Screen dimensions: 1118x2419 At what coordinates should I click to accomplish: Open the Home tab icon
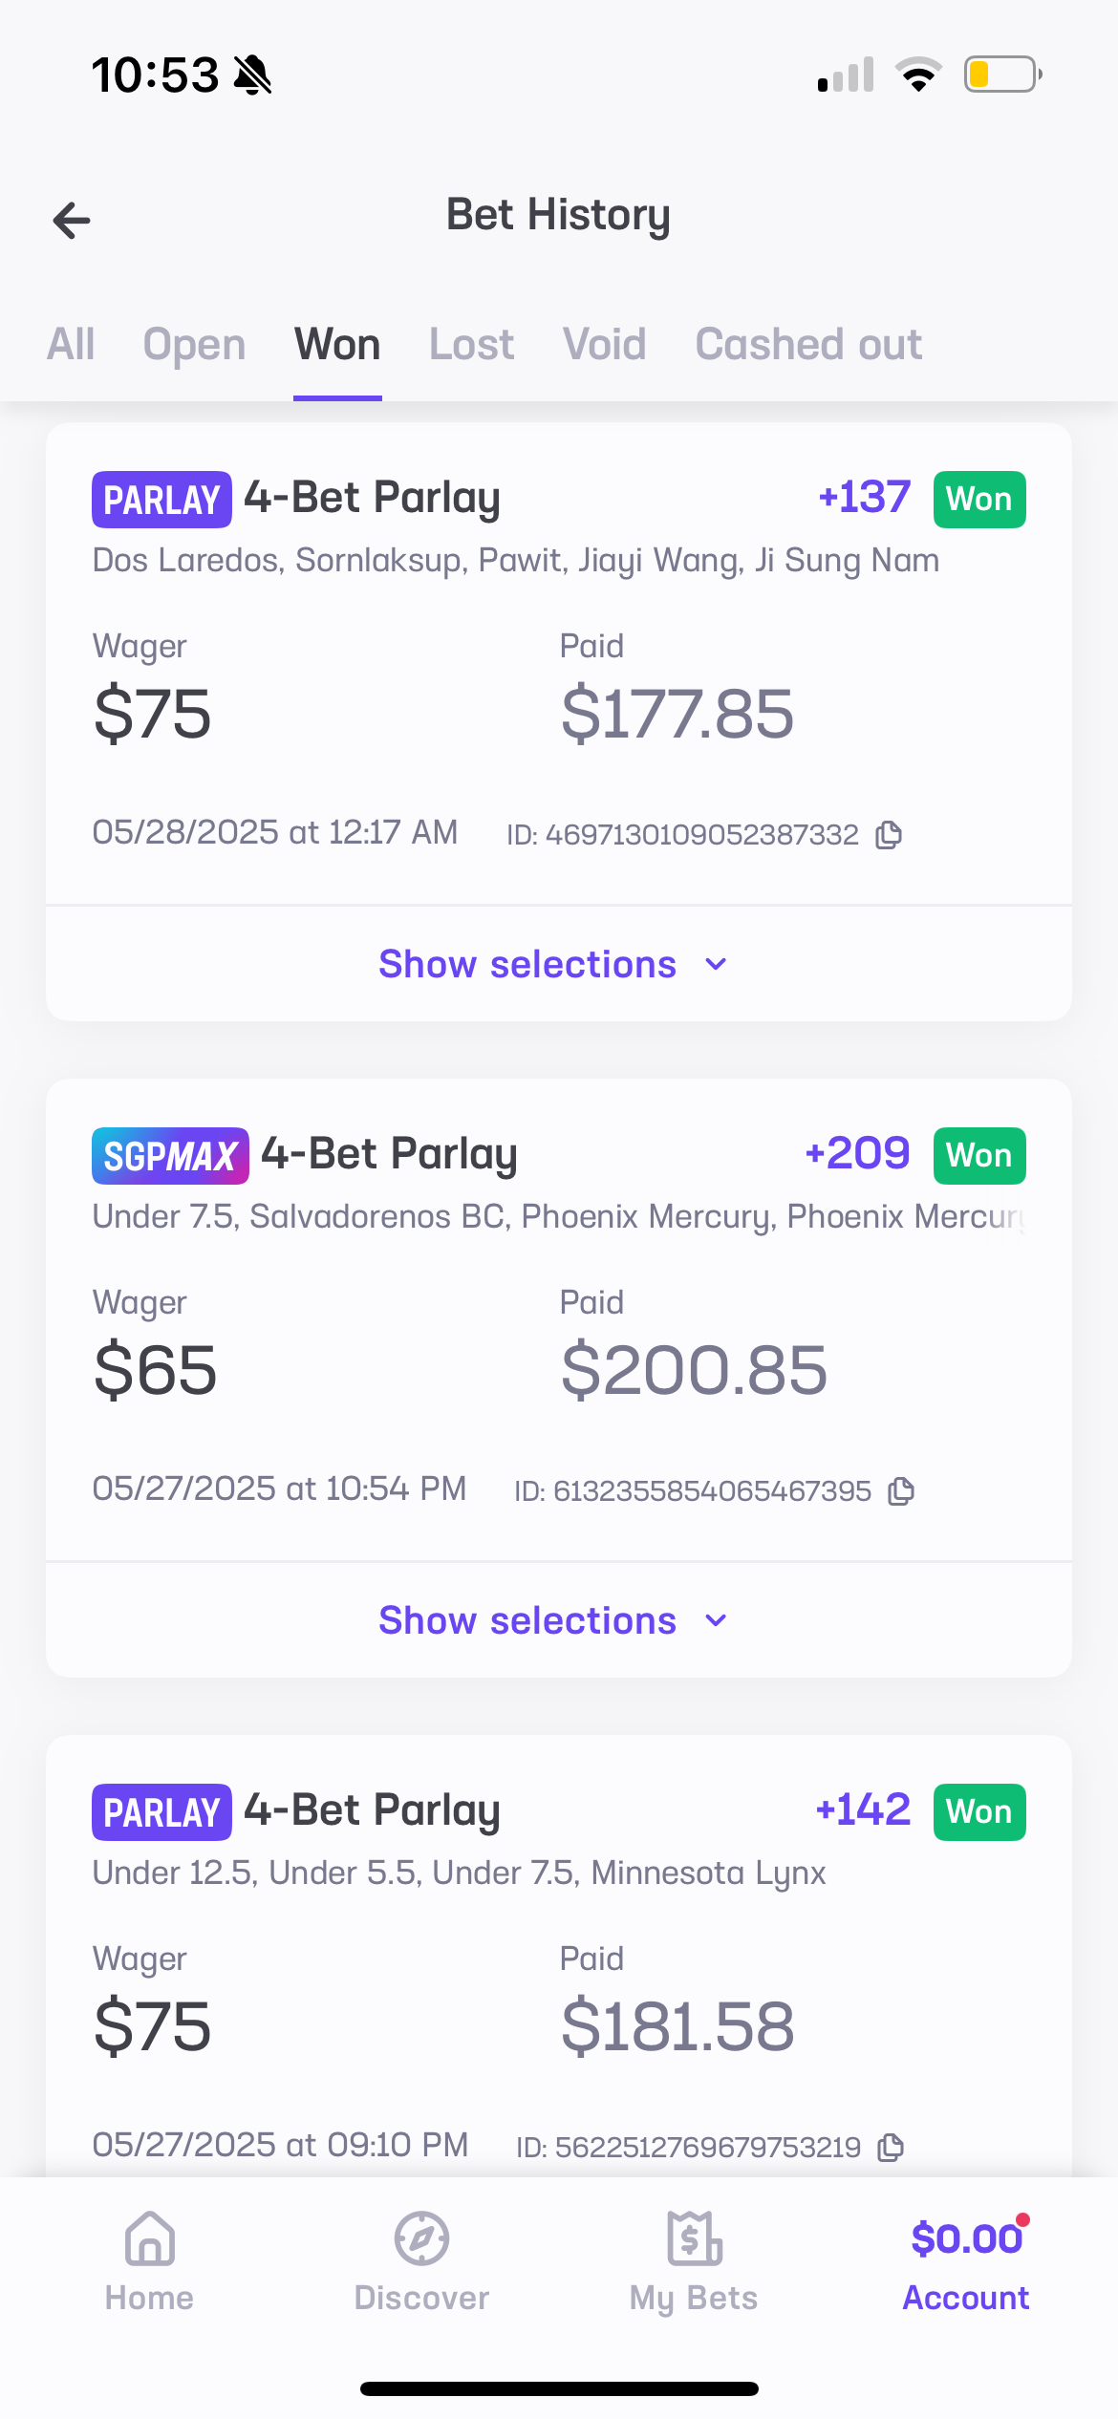click(x=150, y=2239)
